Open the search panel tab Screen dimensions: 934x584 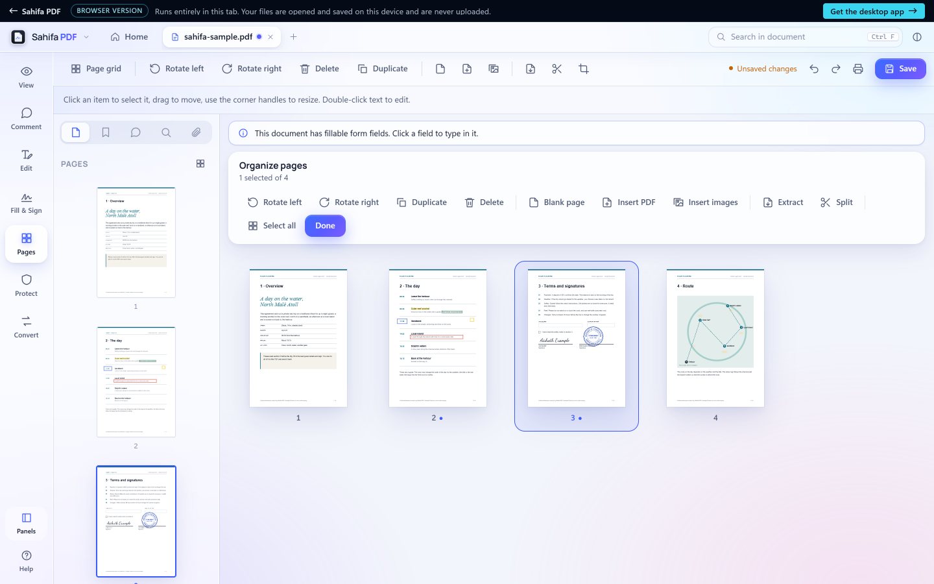166,132
